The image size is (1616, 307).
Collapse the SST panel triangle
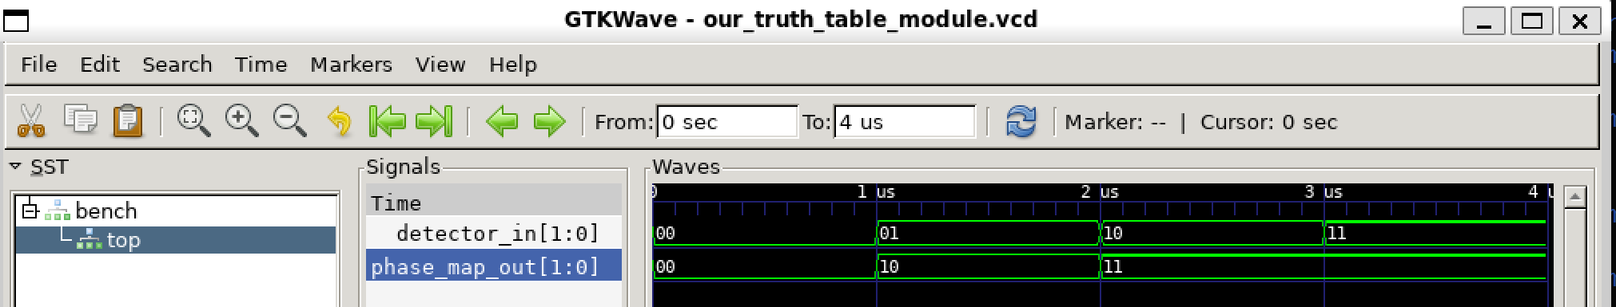pyautogui.click(x=15, y=167)
